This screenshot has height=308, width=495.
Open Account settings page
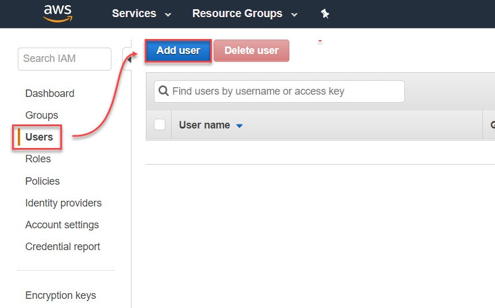click(62, 225)
